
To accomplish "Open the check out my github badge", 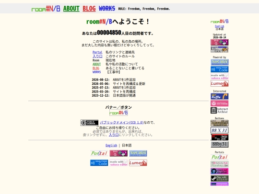I will pos(220,171).
